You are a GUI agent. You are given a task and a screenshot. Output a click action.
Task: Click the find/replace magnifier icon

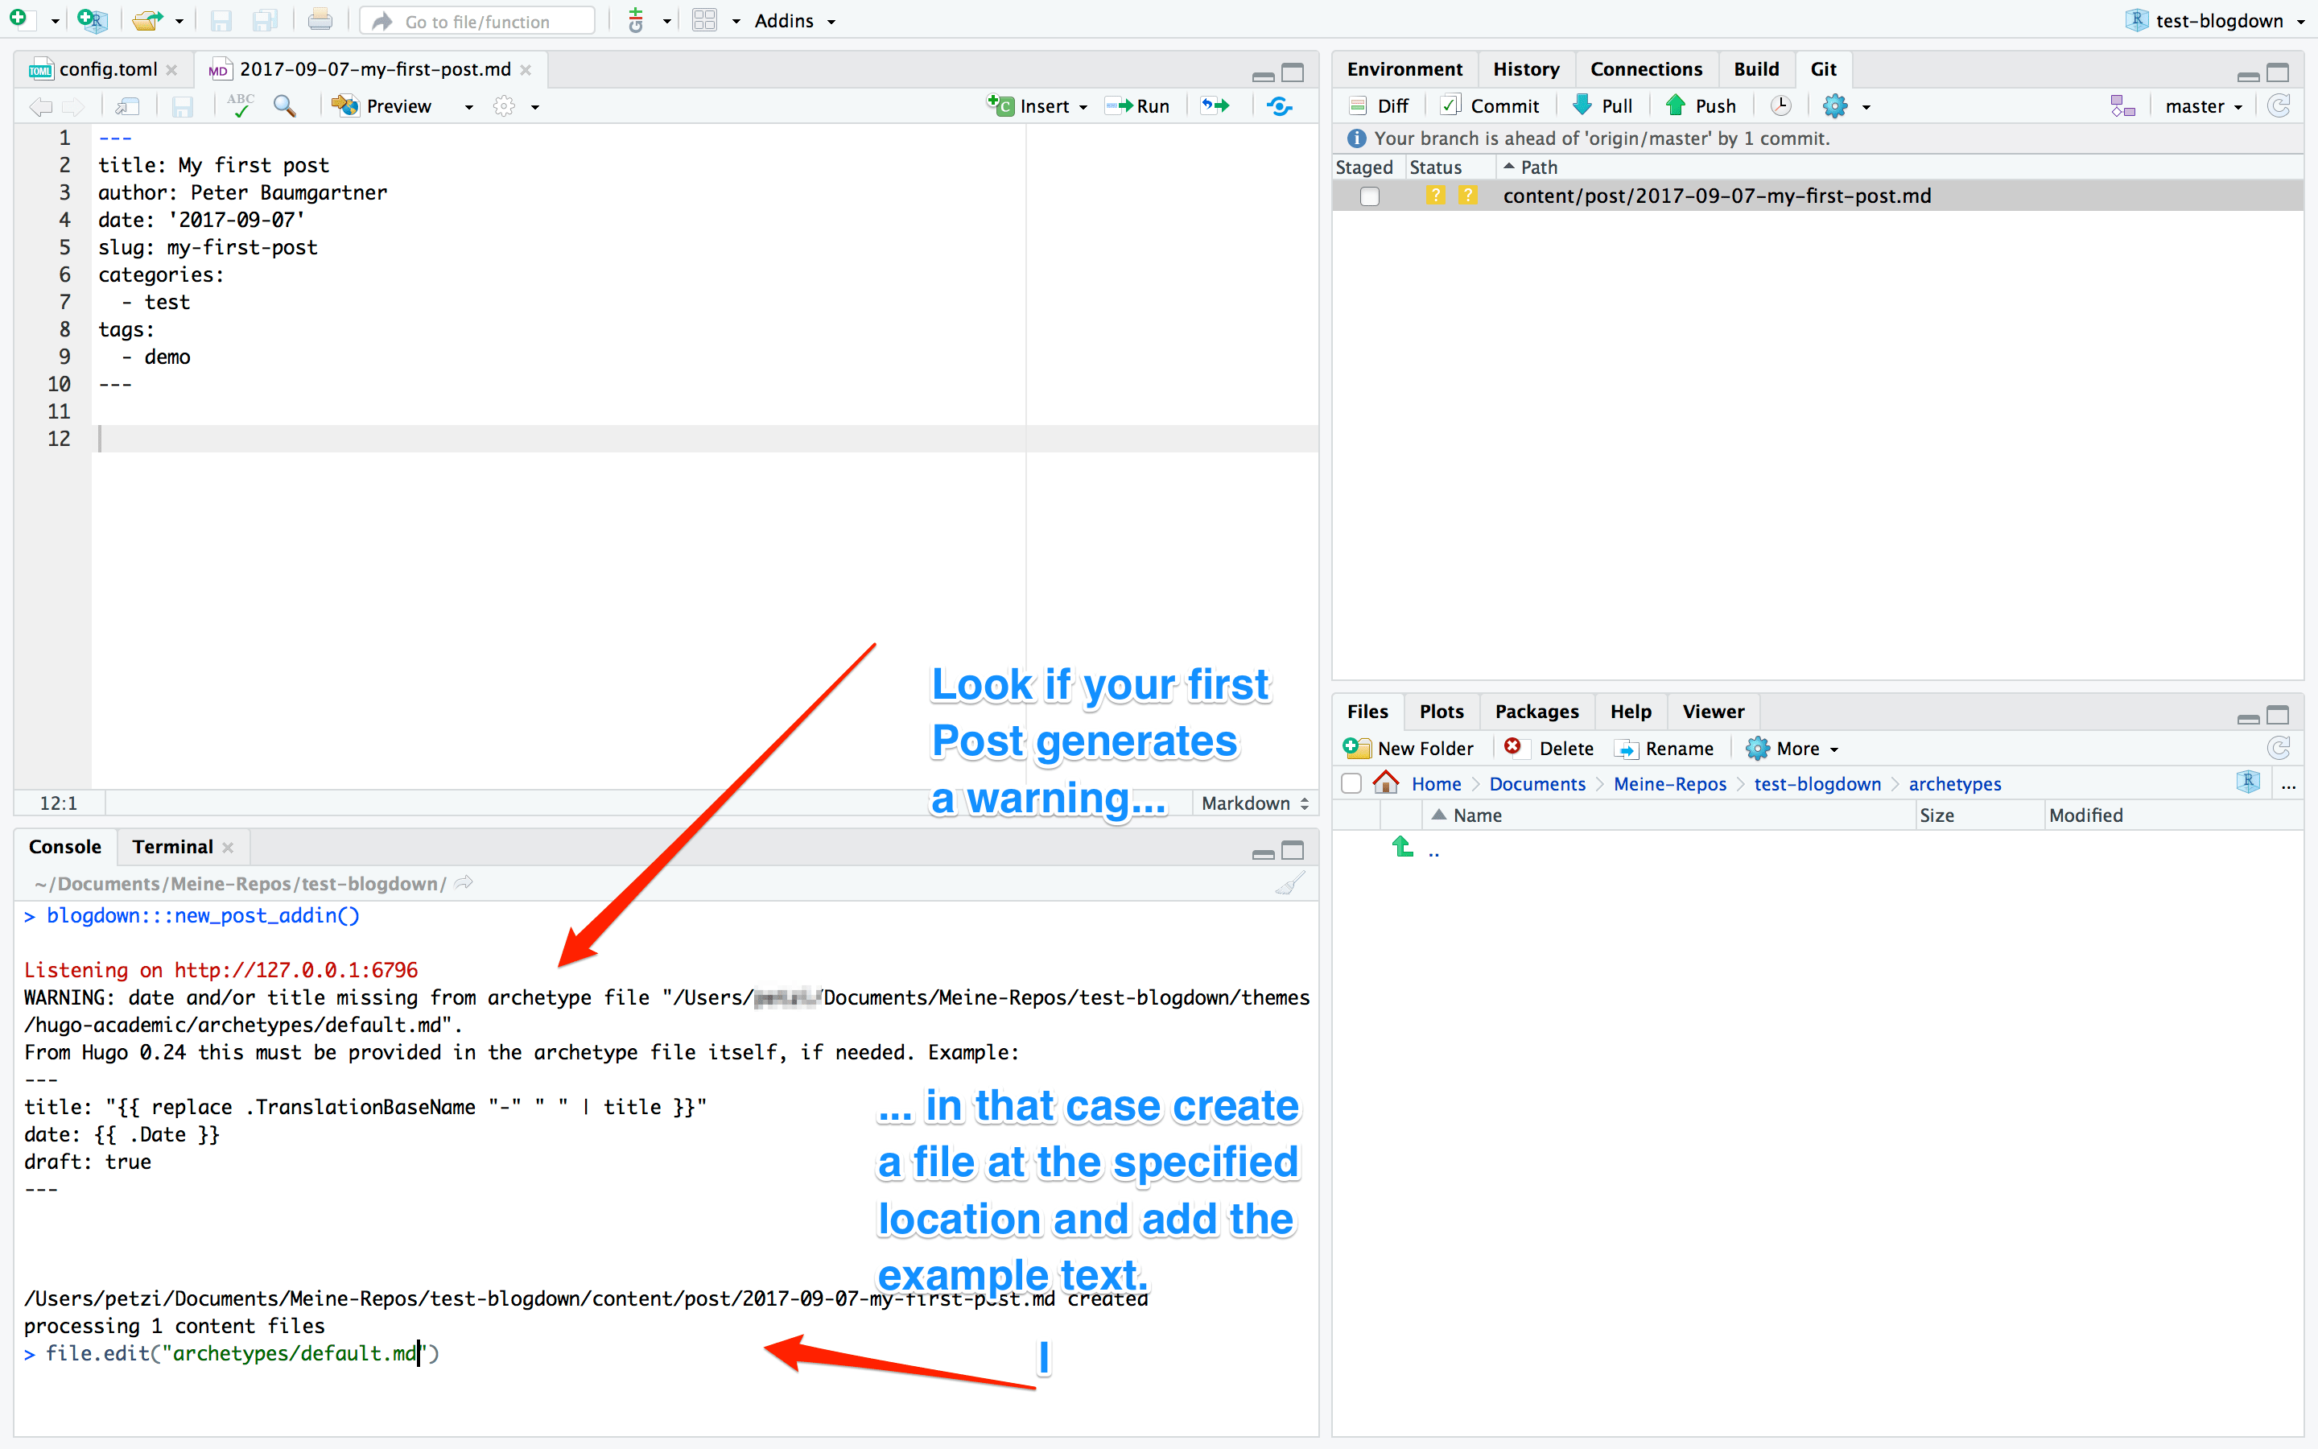point(283,105)
